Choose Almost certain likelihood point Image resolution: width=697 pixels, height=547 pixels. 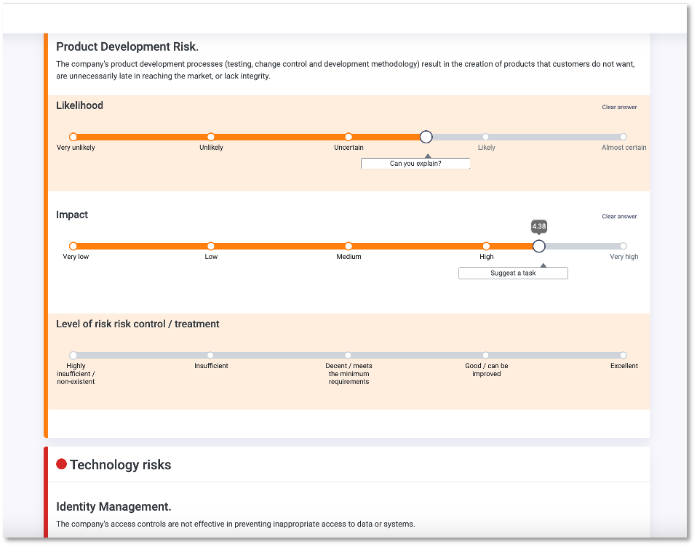tap(624, 137)
